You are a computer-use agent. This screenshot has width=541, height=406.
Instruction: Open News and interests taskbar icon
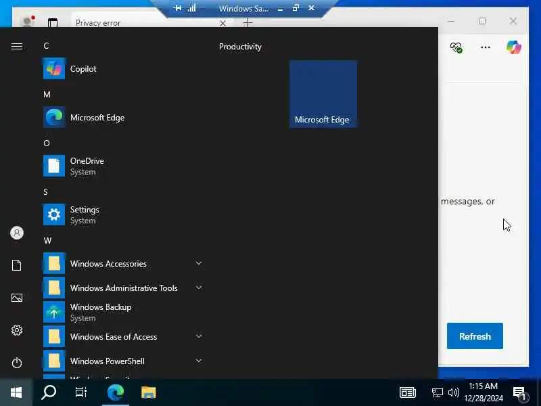(408, 392)
